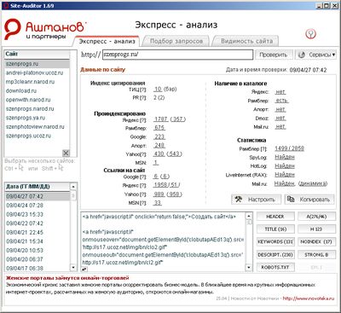Select szenprogs.narod.ru in the site list
This screenshot has height=313, width=341.
coord(37,109)
